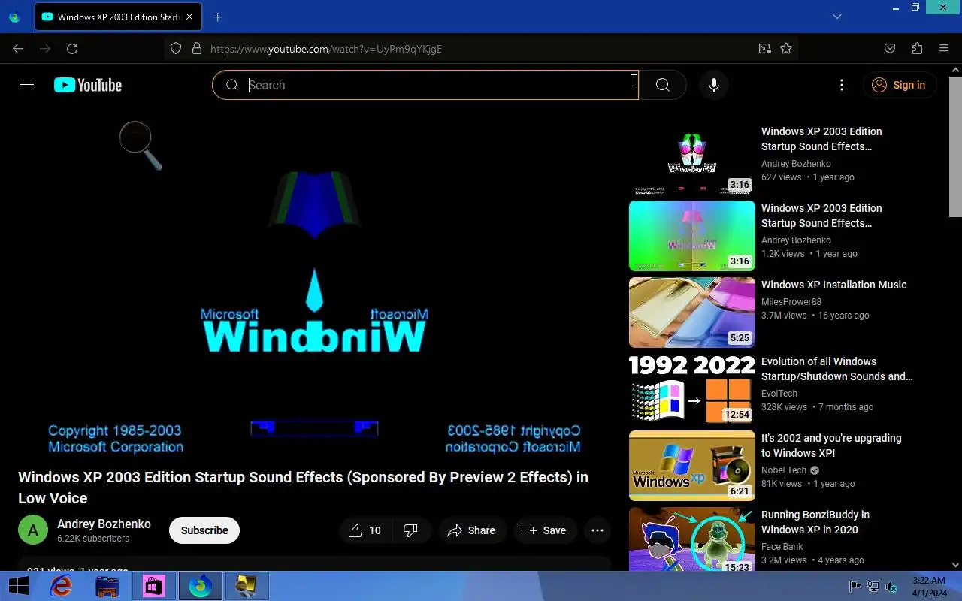Open Evolution of all Windows Startup thumbnail
This screenshot has height=601, width=962.
point(692,389)
